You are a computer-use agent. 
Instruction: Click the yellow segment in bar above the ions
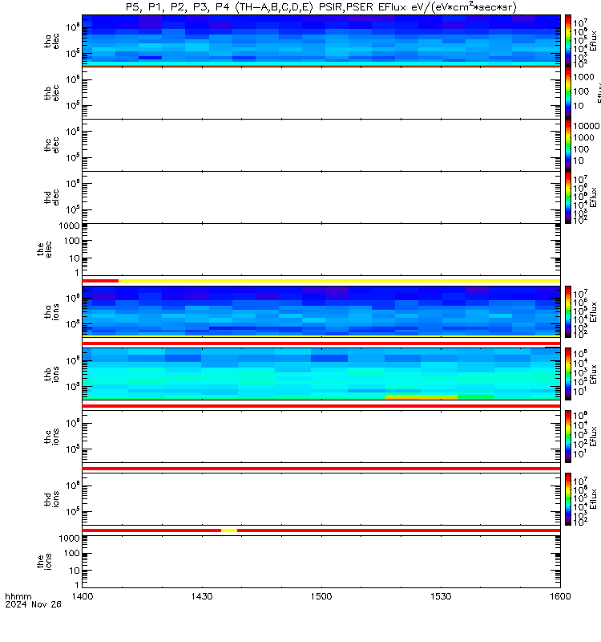pos(229,530)
